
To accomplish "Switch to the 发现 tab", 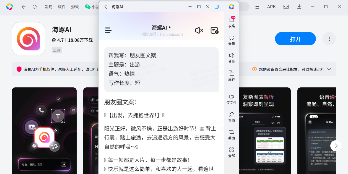I will 48,7.
